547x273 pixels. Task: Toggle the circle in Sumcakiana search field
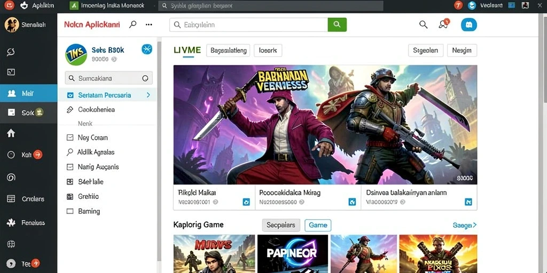coord(145,78)
